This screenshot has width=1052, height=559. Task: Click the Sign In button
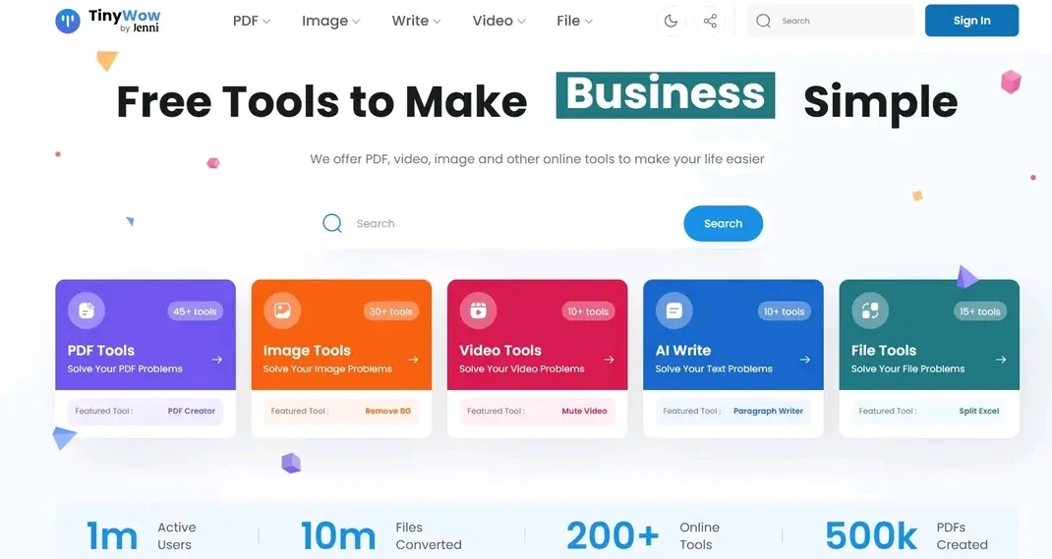(x=971, y=21)
